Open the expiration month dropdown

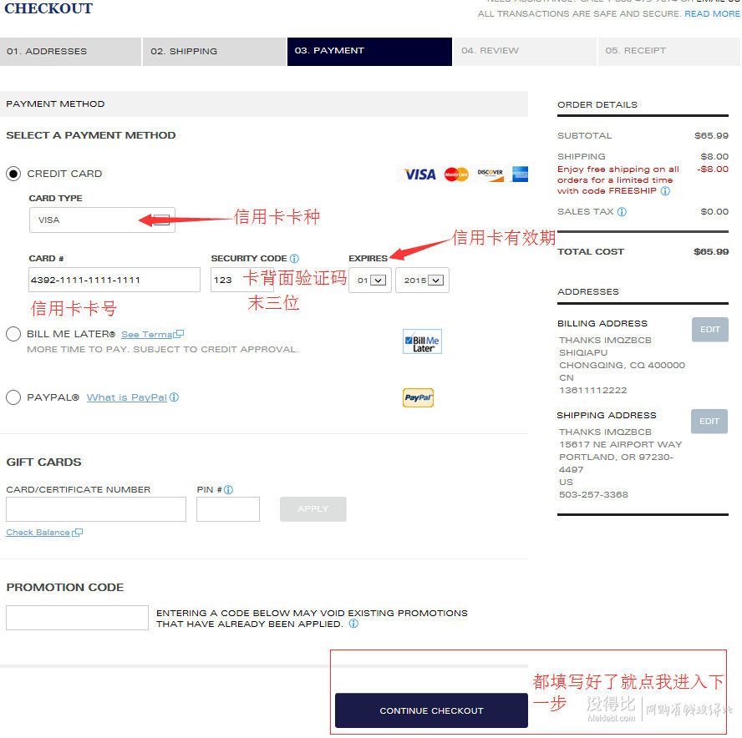(x=370, y=281)
